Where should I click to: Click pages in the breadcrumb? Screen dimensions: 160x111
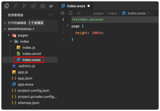[98, 13]
